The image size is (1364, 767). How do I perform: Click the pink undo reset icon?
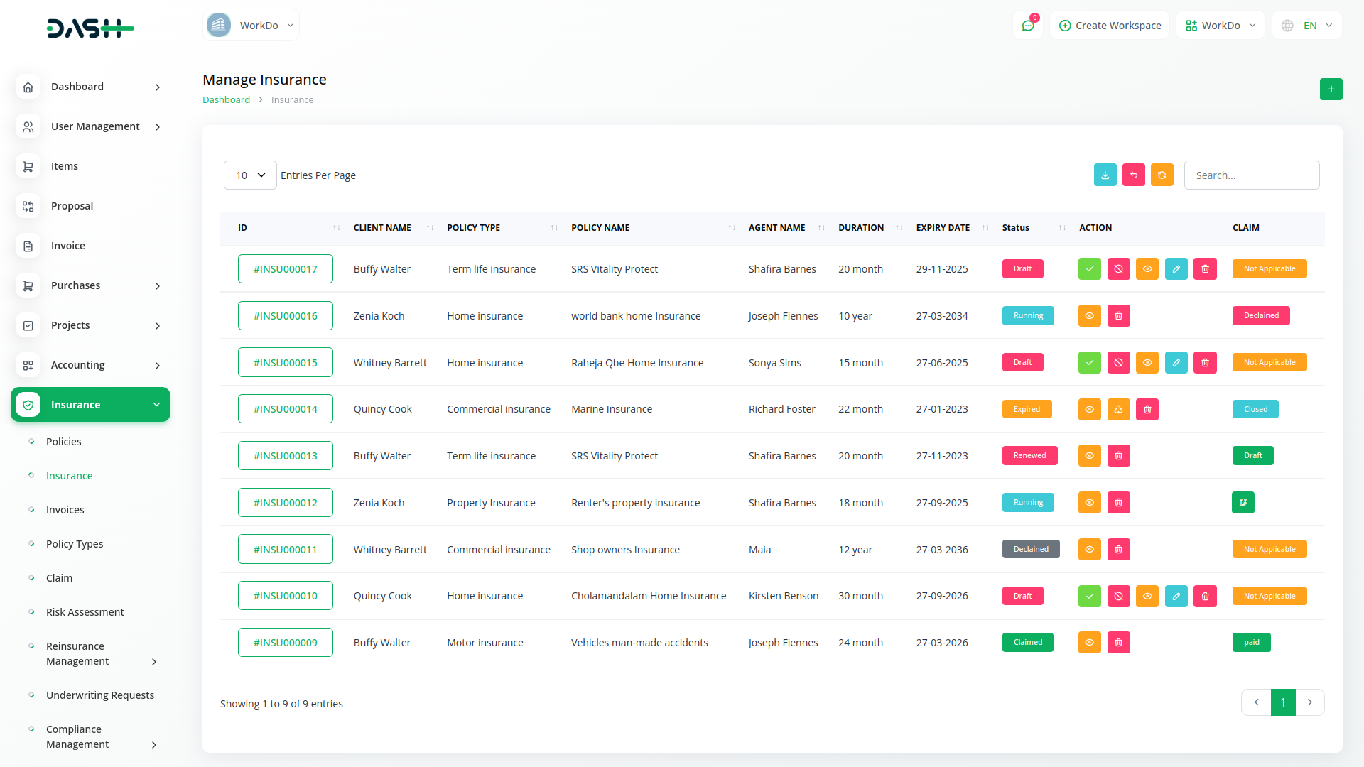coord(1133,175)
